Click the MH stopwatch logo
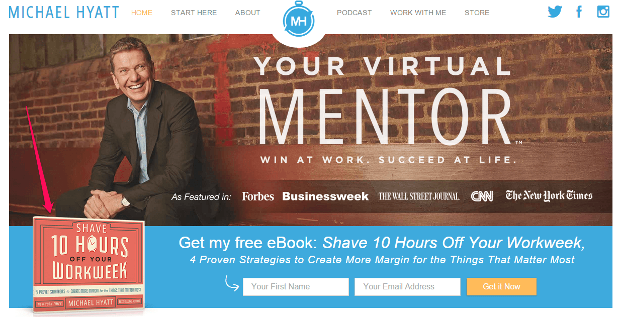The image size is (618, 317). 299,21
